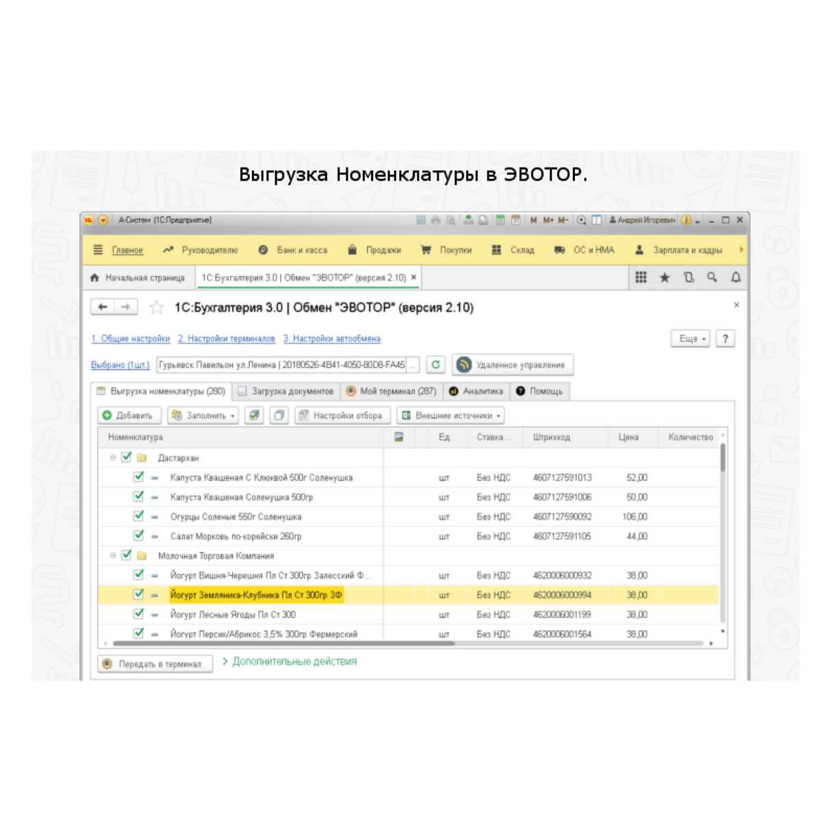Go to home Начальная страница tab
This screenshot has width=831, height=831.
tap(138, 278)
